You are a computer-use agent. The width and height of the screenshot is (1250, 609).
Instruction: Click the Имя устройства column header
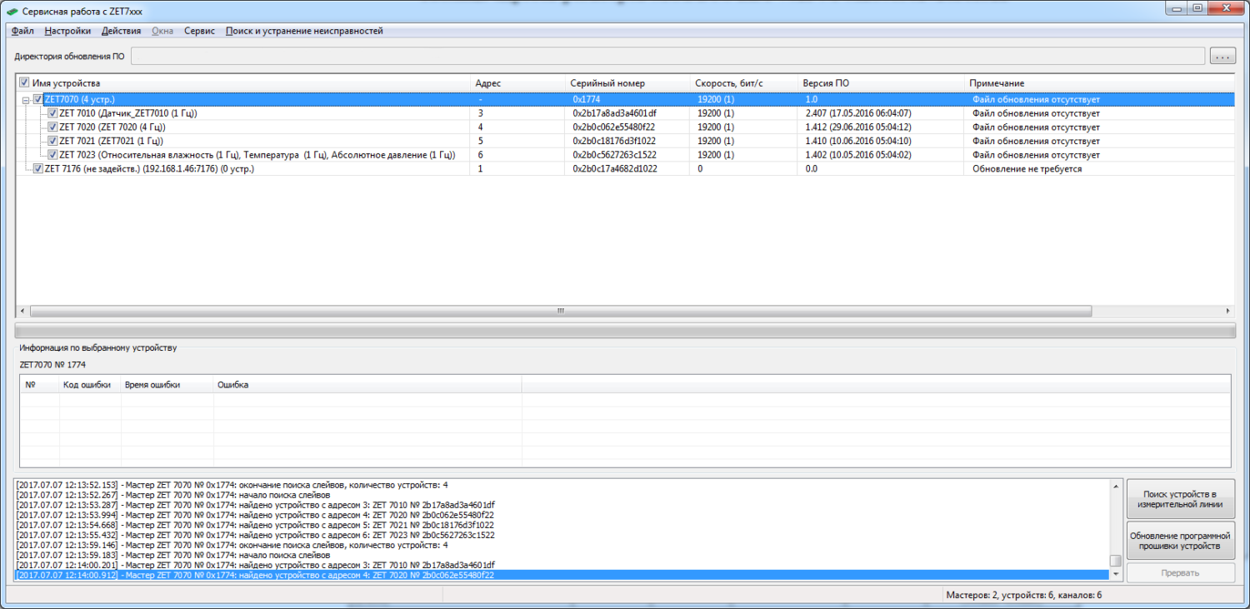[243, 83]
